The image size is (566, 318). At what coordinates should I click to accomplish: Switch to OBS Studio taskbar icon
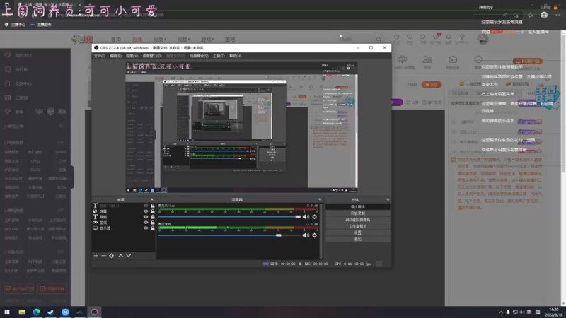coord(94,312)
